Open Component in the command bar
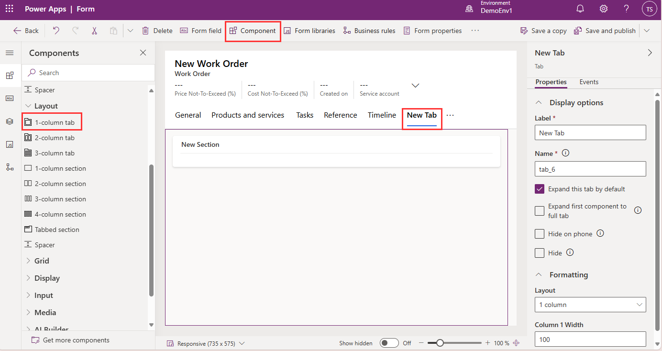The image size is (662, 351). [x=253, y=31]
